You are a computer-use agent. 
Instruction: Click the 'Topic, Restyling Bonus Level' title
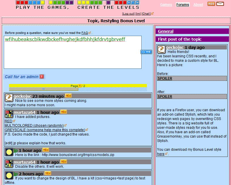[116, 21]
